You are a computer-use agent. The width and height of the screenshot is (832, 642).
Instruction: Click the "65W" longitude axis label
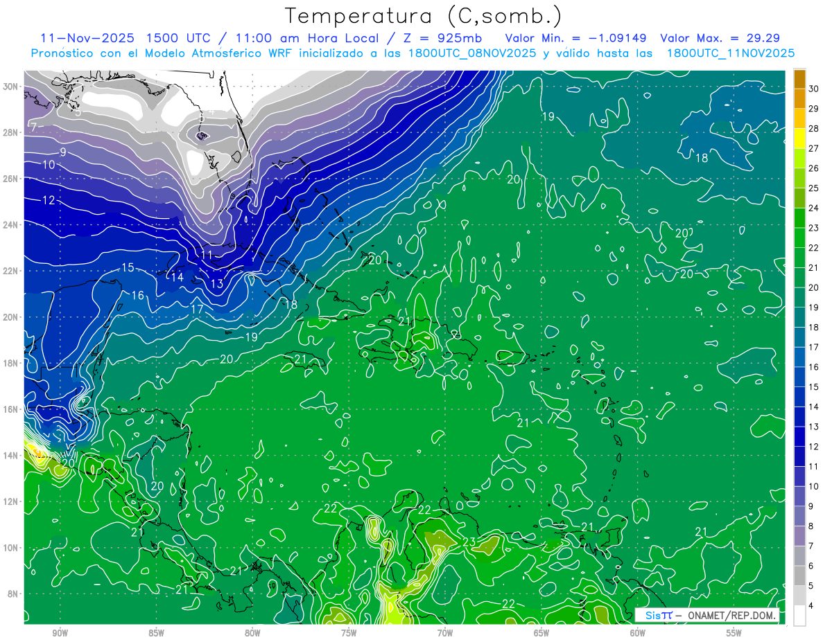click(541, 633)
